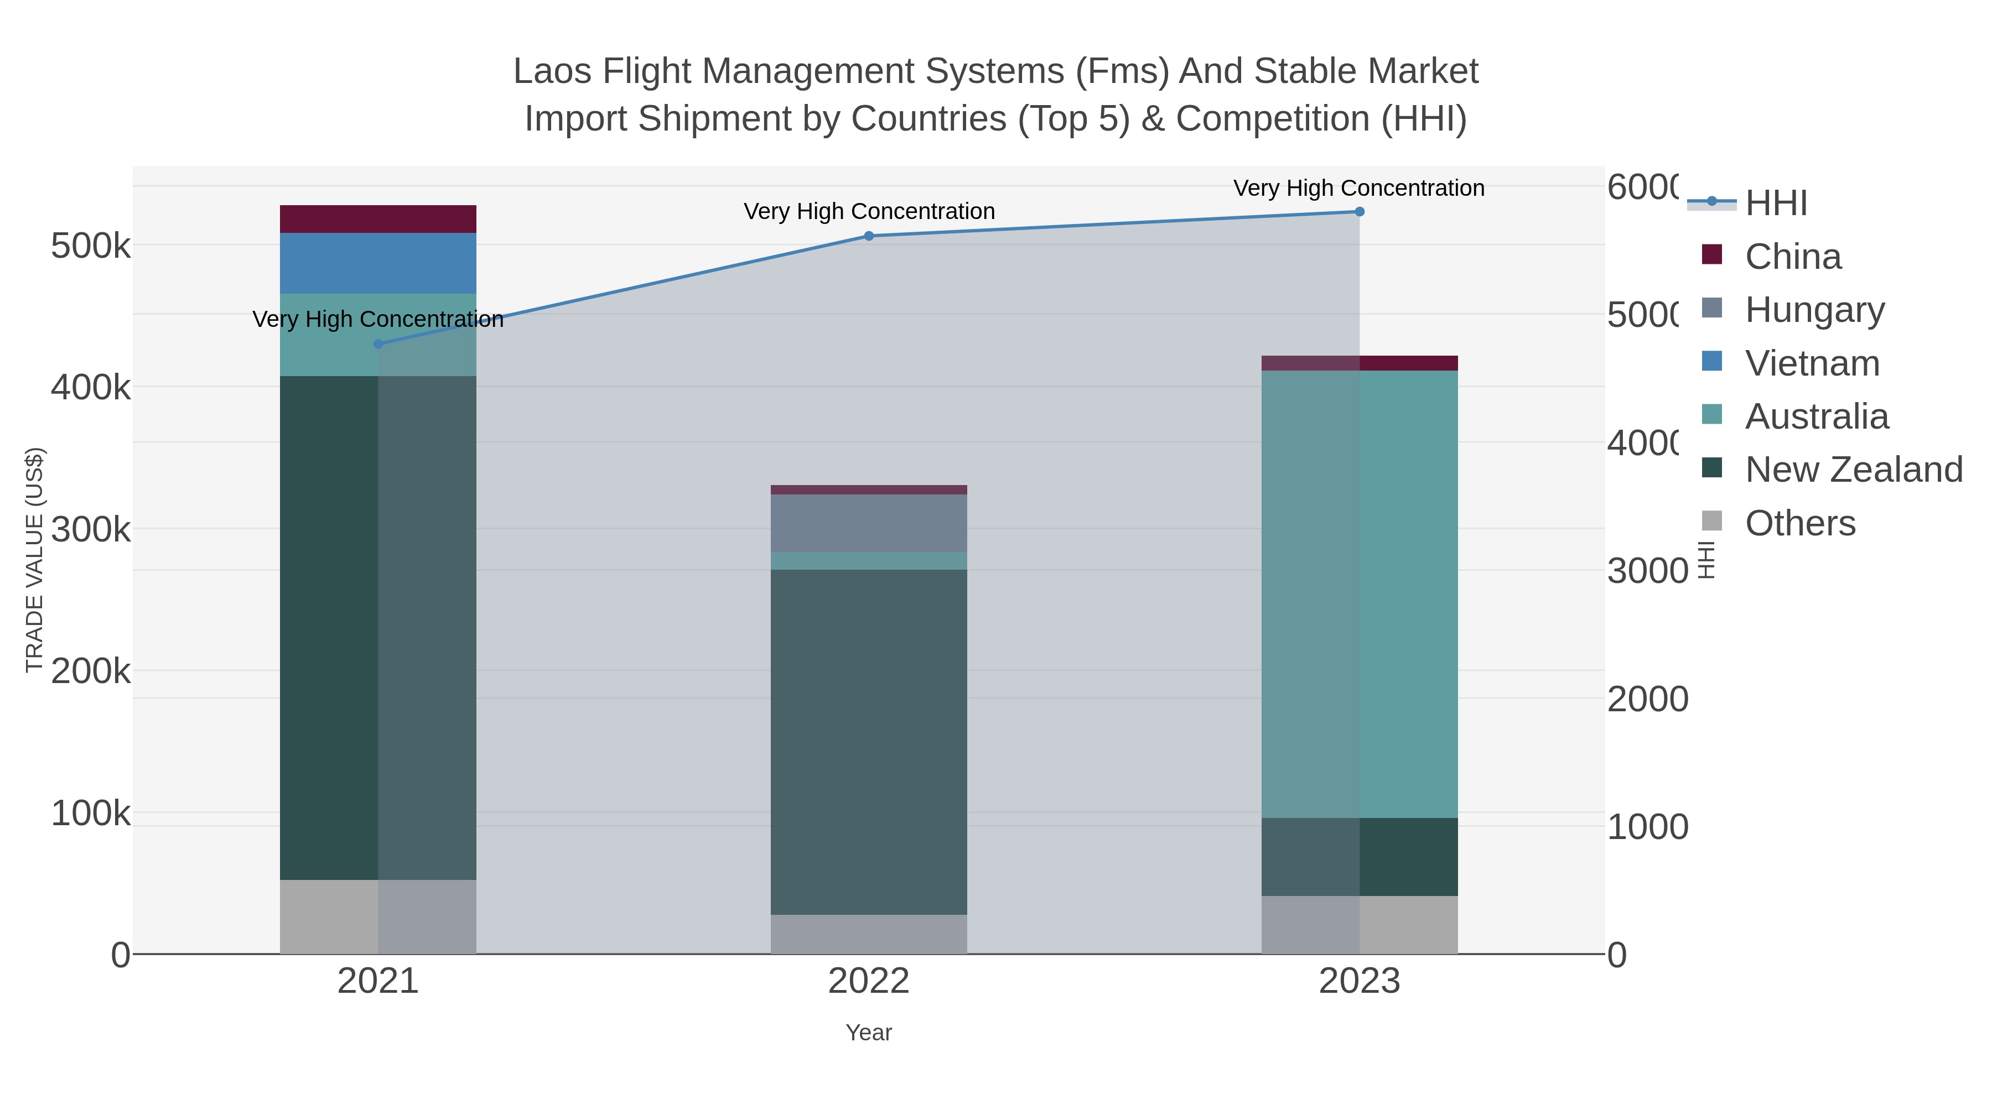Image resolution: width=1992 pixels, height=1120 pixels.
Task: Click the 2022 China bar segment
Action: 868,490
